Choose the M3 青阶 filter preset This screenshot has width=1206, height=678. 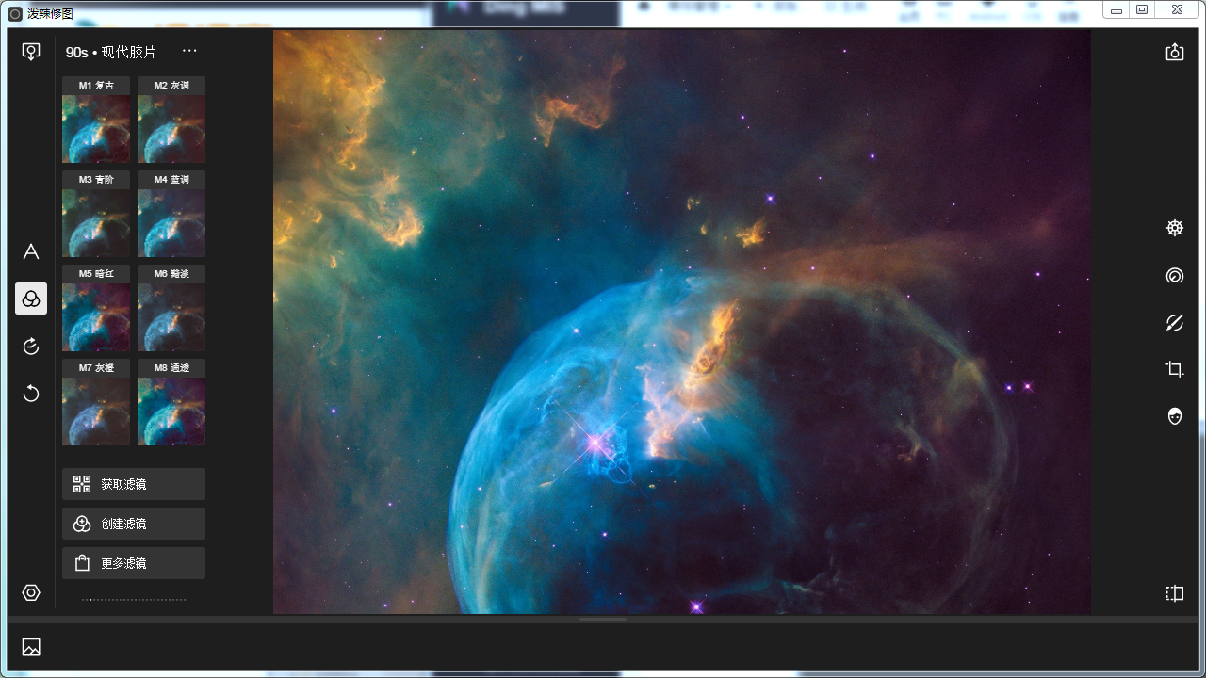point(96,215)
